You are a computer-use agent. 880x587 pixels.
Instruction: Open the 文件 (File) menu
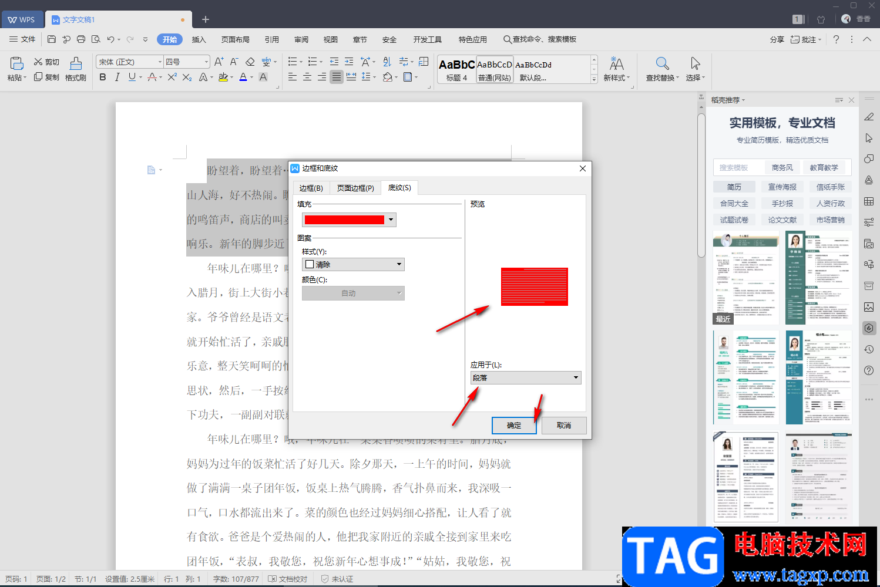pyautogui.click(x=22, y=39)
